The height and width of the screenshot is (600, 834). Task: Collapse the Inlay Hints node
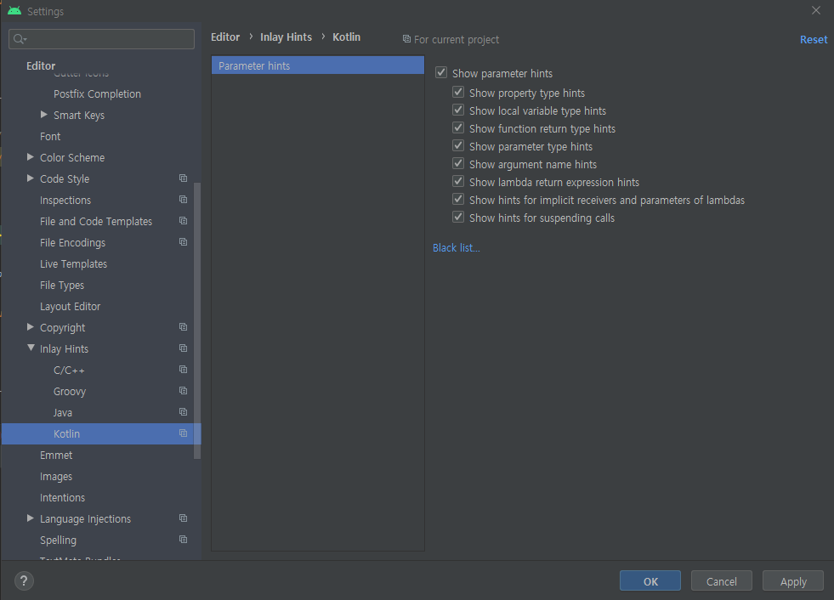click(x=31, y=348)
